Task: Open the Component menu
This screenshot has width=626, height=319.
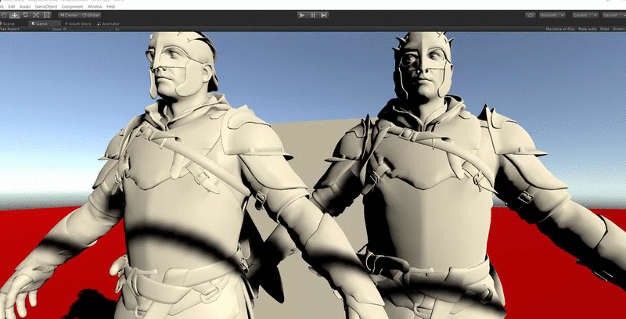Action: coord(72,7)
